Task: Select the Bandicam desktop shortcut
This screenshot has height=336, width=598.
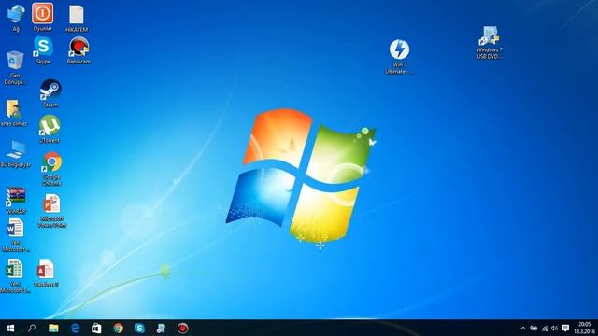Action: click(78, 50)
